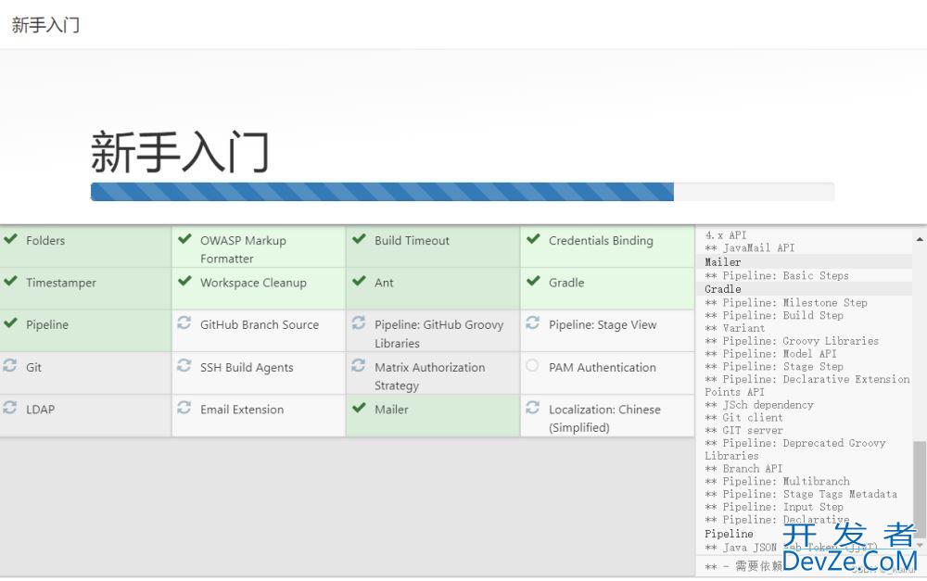927x581 pixels.
Task: Click the spinner icon beside SSH Build Agents
Action: (184, 365)
